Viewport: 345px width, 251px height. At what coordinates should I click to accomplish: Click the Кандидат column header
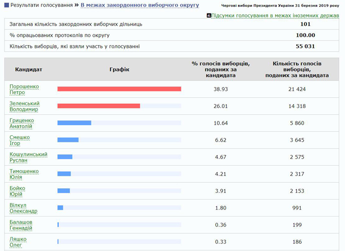click(x=29, y=69)
